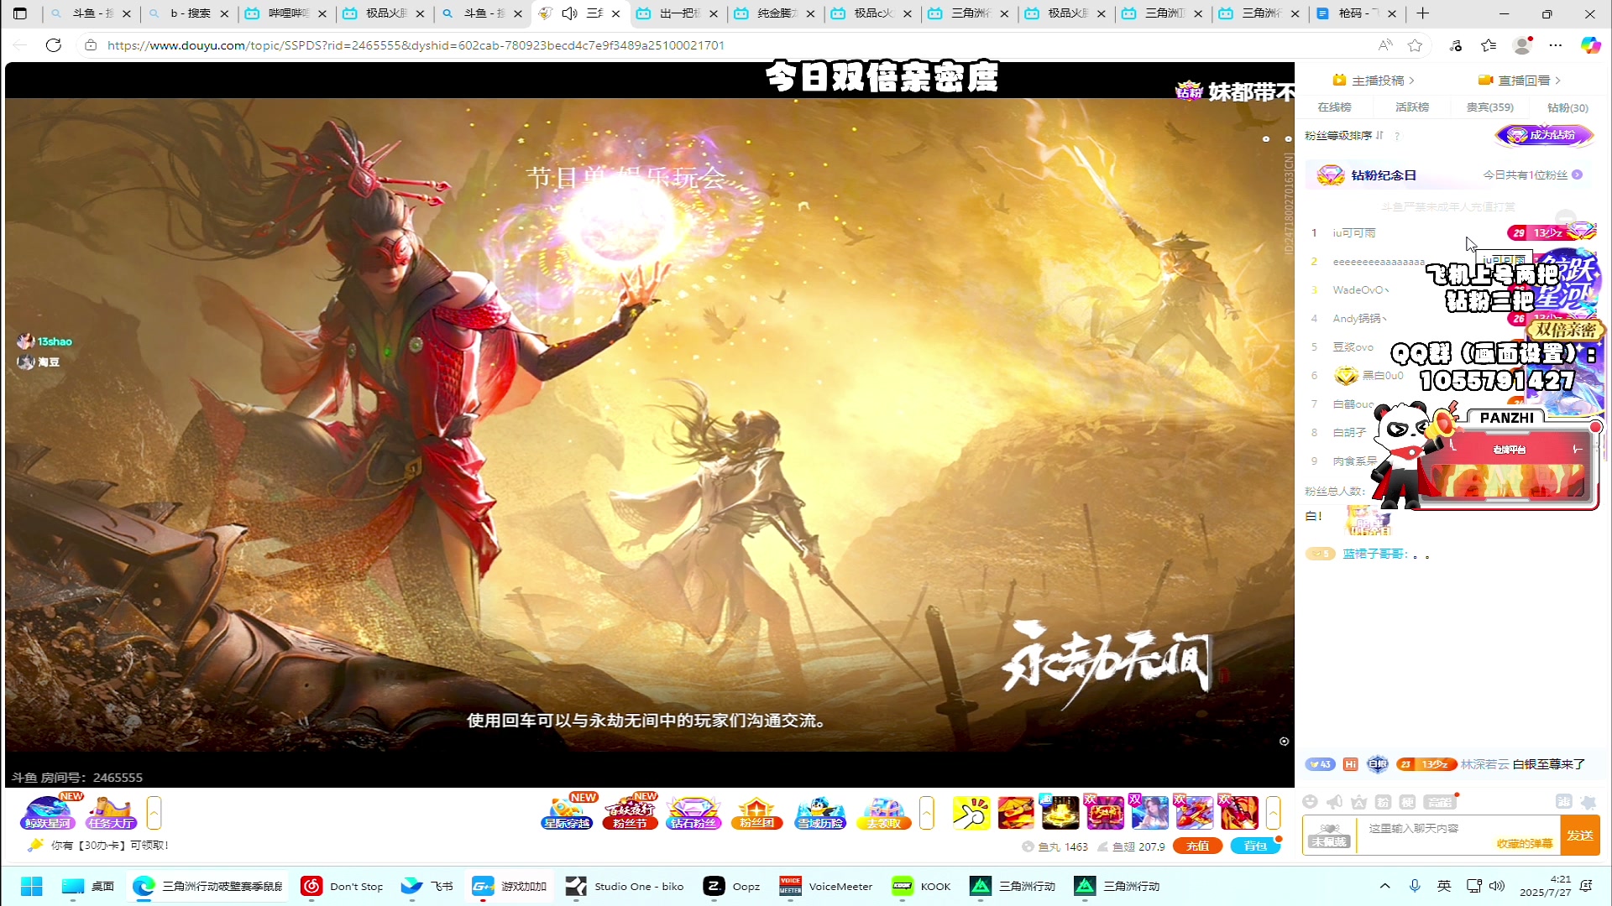1612x906 pixels.
Task: Click the 你有【30办卡】可领取 notice
Action: (110, 846)
